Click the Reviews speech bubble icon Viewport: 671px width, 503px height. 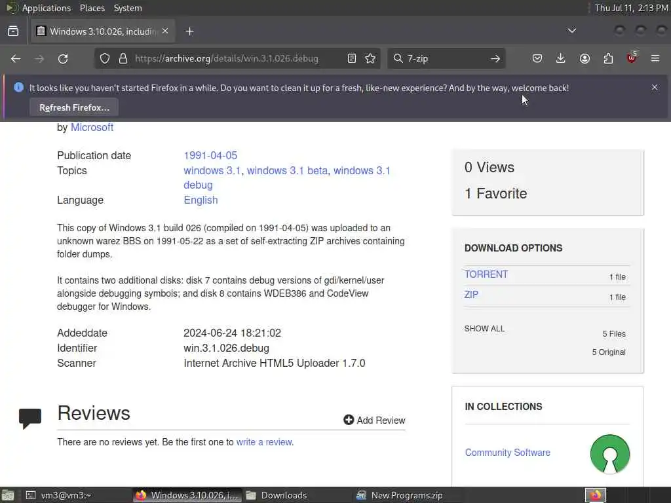(x=30, y=419)
